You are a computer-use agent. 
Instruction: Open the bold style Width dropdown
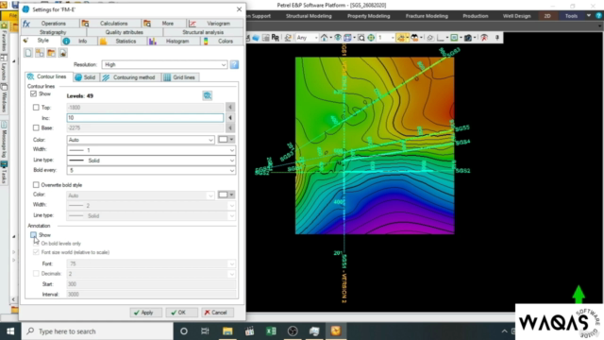click(x=151, y=206)
